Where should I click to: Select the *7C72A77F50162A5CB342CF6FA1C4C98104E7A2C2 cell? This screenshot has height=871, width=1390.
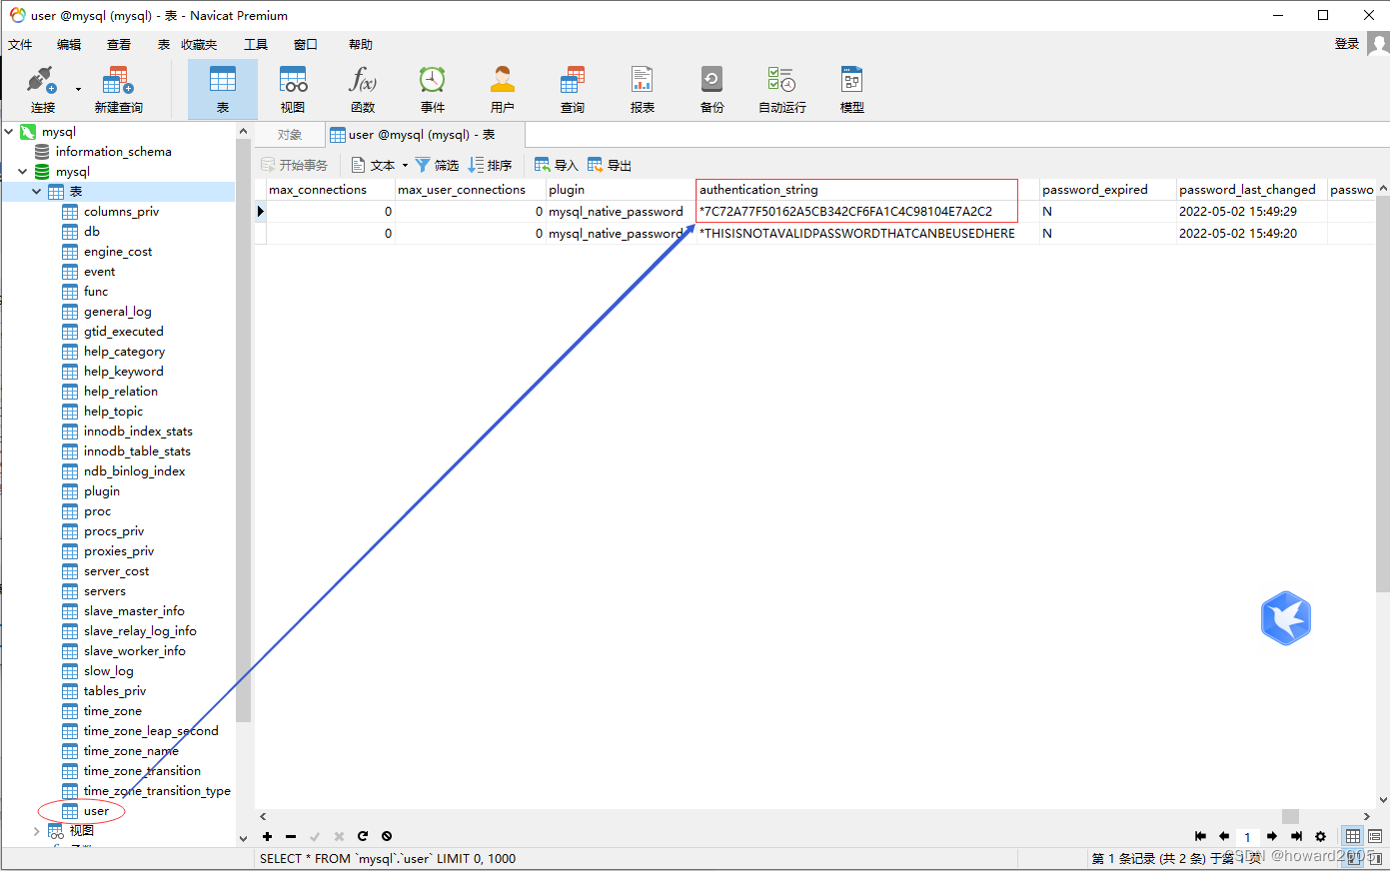[866, 211]
